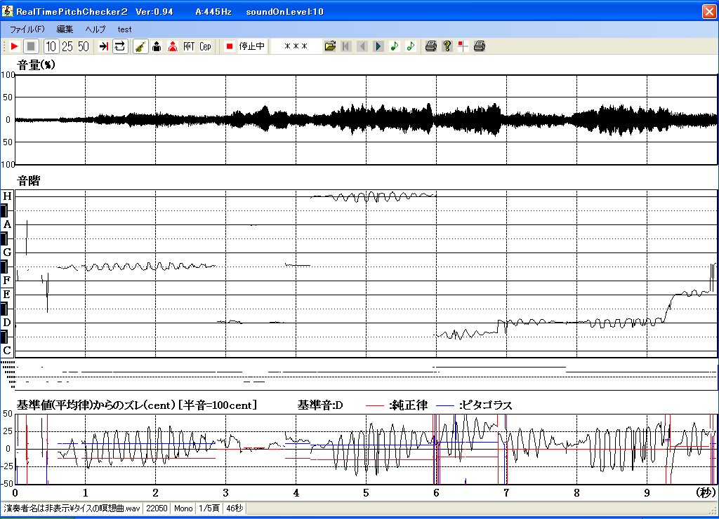Toggle the loop repeat icon
719x519 pixels.
[x=120, y=46]
